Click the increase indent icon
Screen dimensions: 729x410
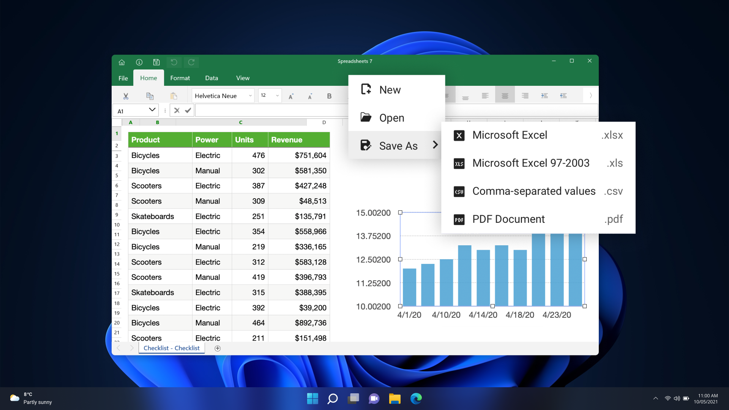[x=544, y=96]
